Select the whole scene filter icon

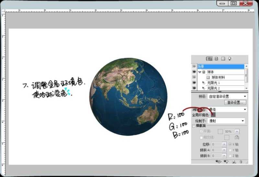pos(209,59)
